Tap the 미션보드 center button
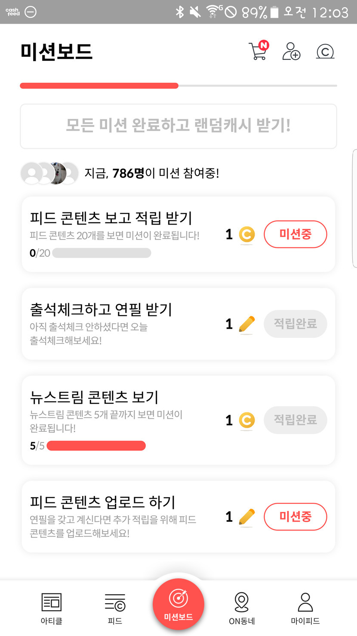Image resolution: width=357 pixels, height=636 pixels. click(178, 604)
